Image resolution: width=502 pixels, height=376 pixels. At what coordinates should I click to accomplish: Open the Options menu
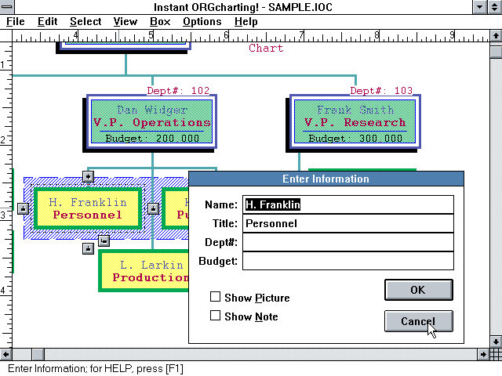coord(202,21)
